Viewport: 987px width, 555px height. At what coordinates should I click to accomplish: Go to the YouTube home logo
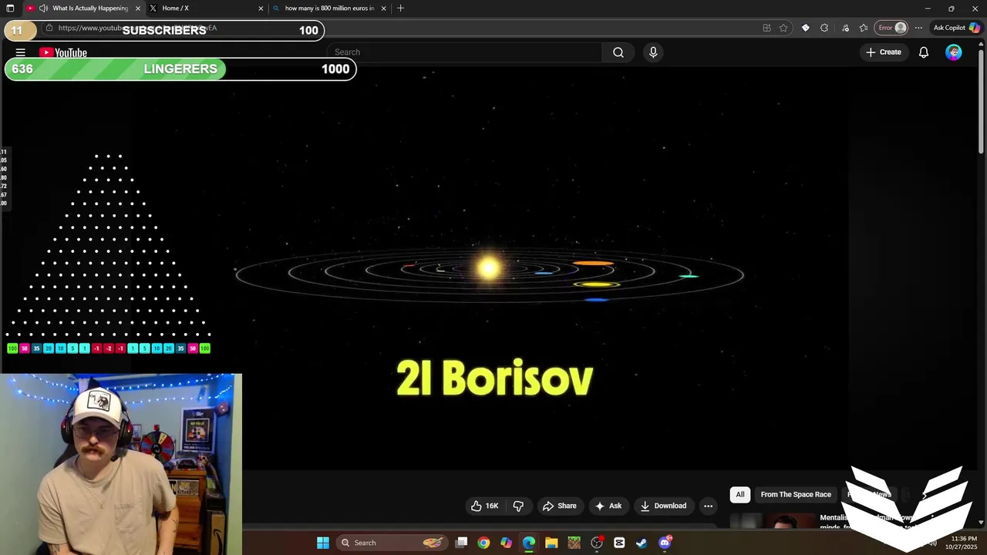[63, 52]
